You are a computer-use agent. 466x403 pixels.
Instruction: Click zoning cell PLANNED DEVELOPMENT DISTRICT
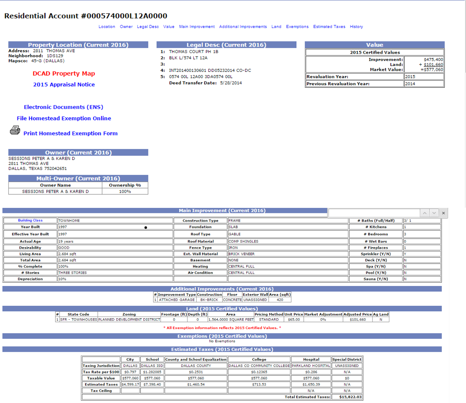pos(129,319)
